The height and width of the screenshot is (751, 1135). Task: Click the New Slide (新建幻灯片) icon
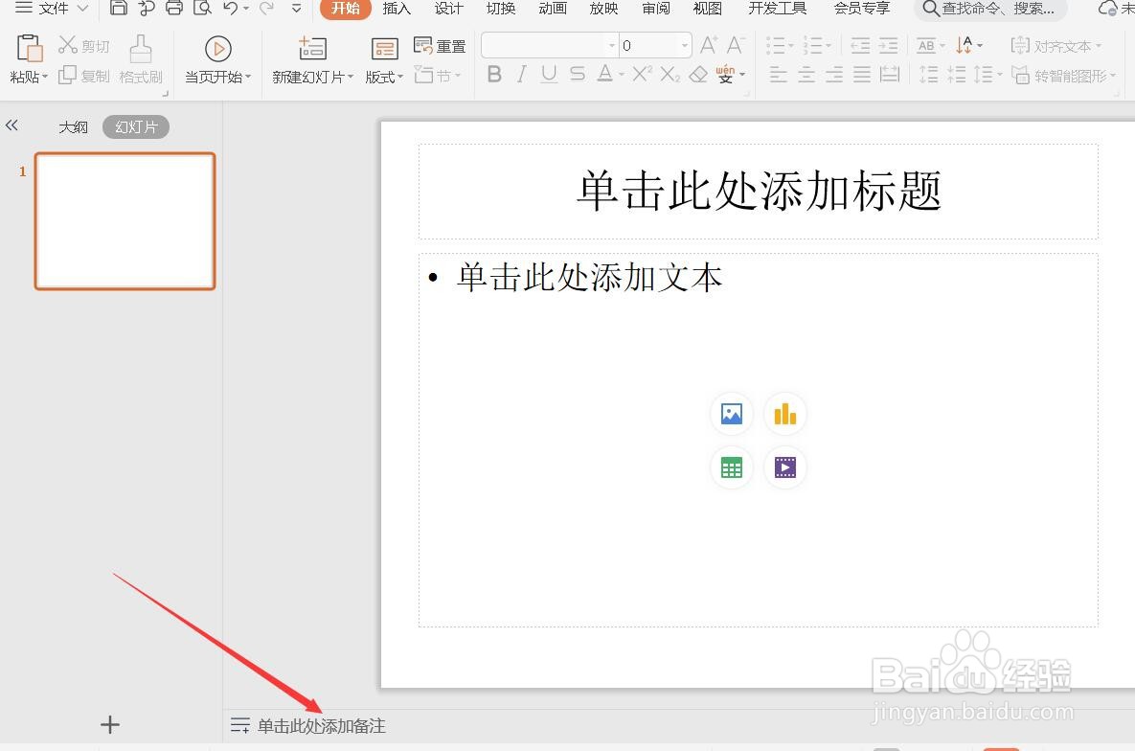click(312, 49)
